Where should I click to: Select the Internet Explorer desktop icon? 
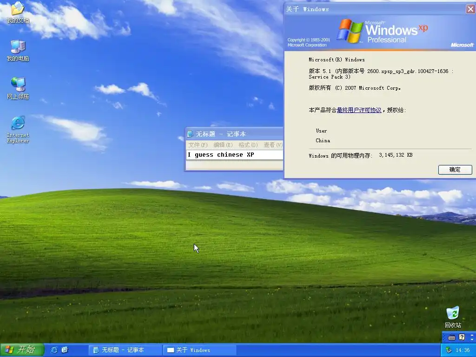click(18, 130)
